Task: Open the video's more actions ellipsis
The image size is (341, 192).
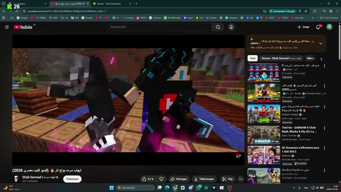Action: pyautogui.click(x=241, y=179)
